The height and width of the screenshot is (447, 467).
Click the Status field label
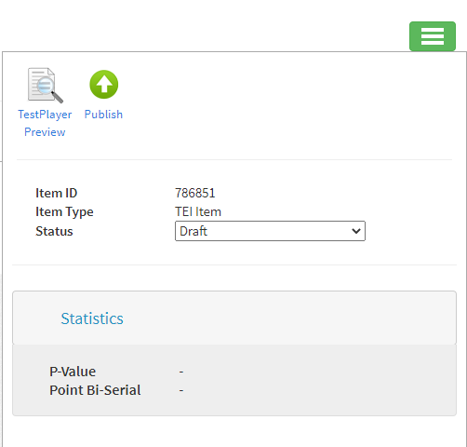(54, 231)
